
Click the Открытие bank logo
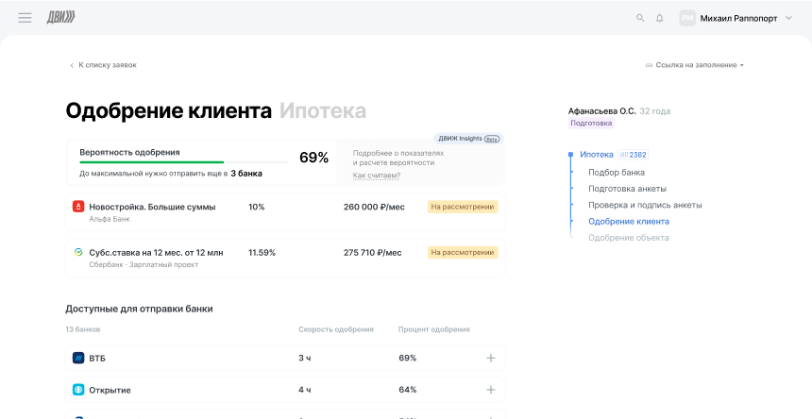[78, 390]
